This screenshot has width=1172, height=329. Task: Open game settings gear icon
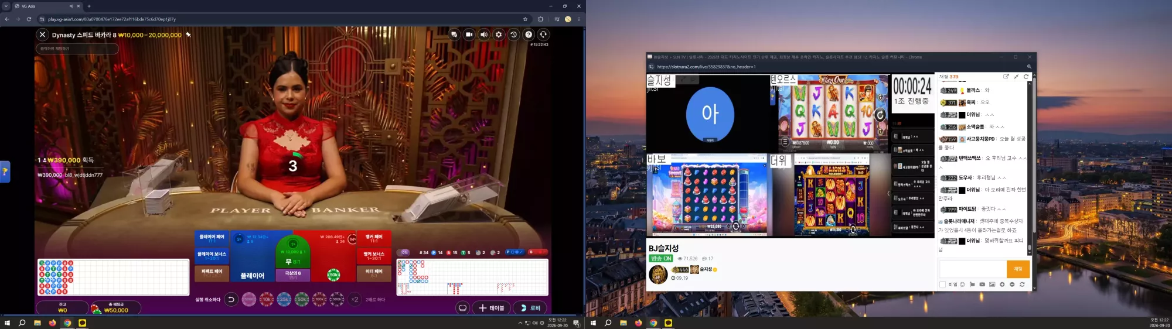click(x=499, y=35)
